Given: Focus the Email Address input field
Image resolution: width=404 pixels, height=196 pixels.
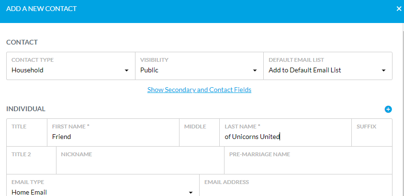Looking at the screenshot, I should (x=296, y=185).
